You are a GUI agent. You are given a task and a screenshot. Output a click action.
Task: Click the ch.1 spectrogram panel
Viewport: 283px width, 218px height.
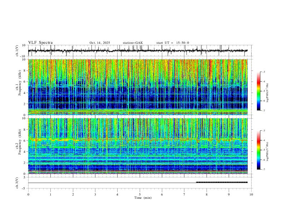[x=138, y=87]
